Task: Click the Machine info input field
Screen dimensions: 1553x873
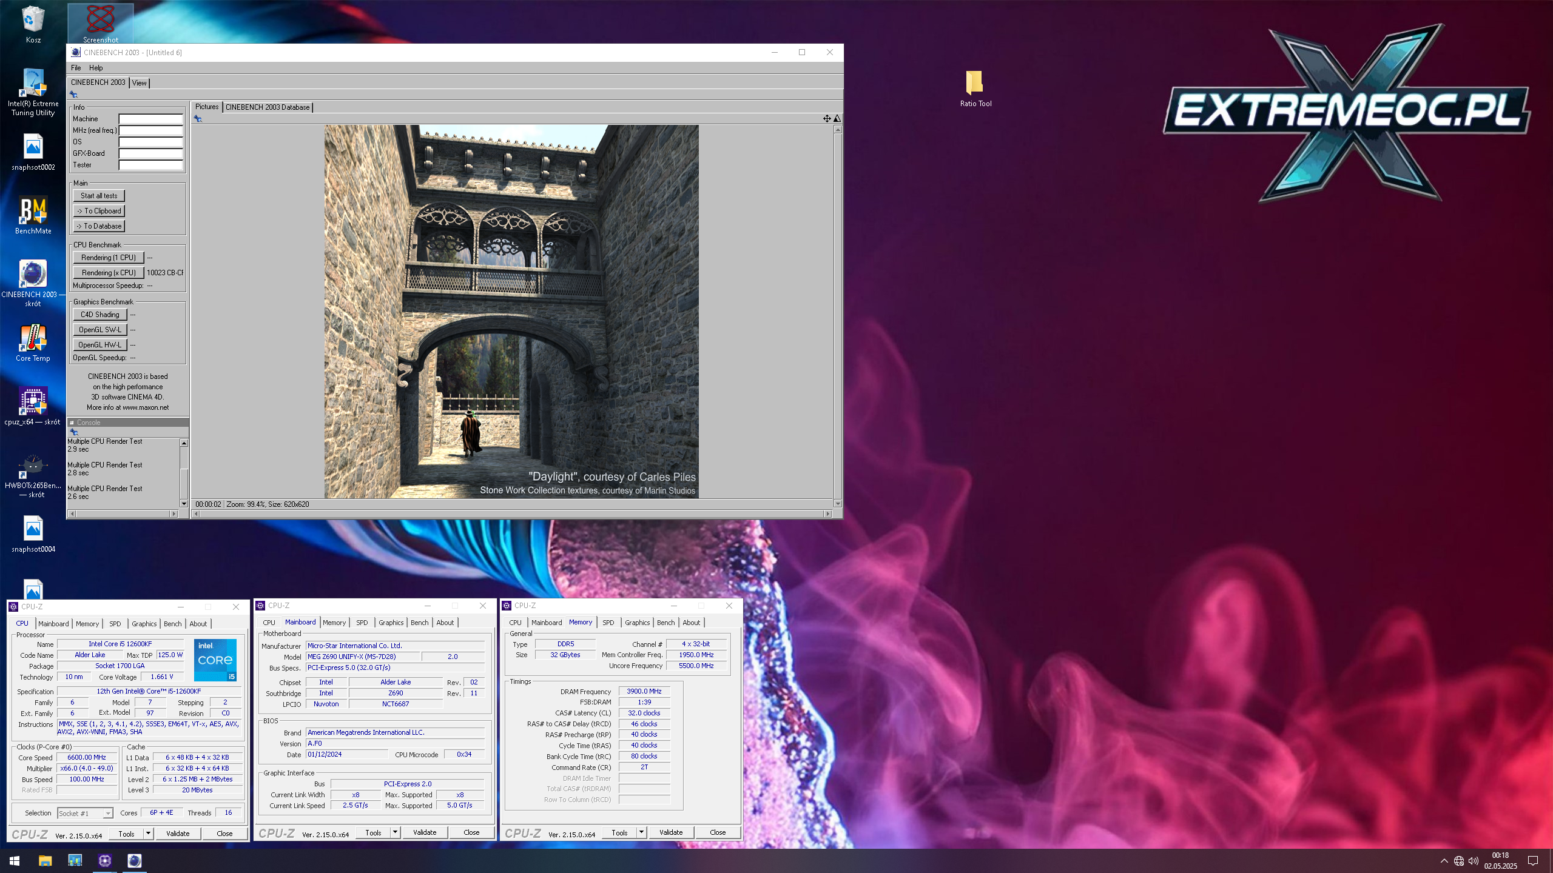Action: point(150,119)
